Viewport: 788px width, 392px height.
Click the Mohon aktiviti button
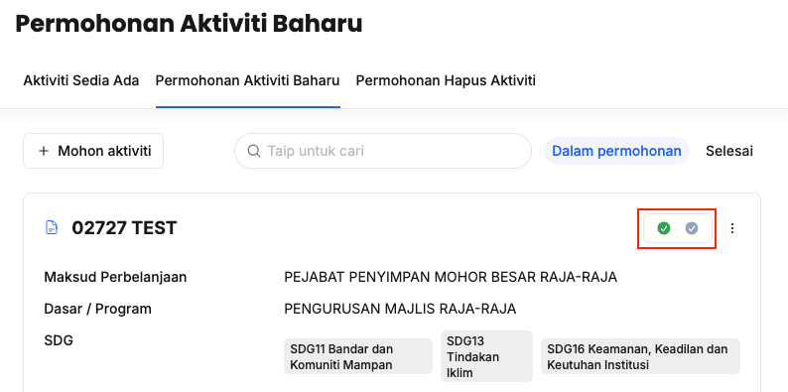[x=93, y=151]
